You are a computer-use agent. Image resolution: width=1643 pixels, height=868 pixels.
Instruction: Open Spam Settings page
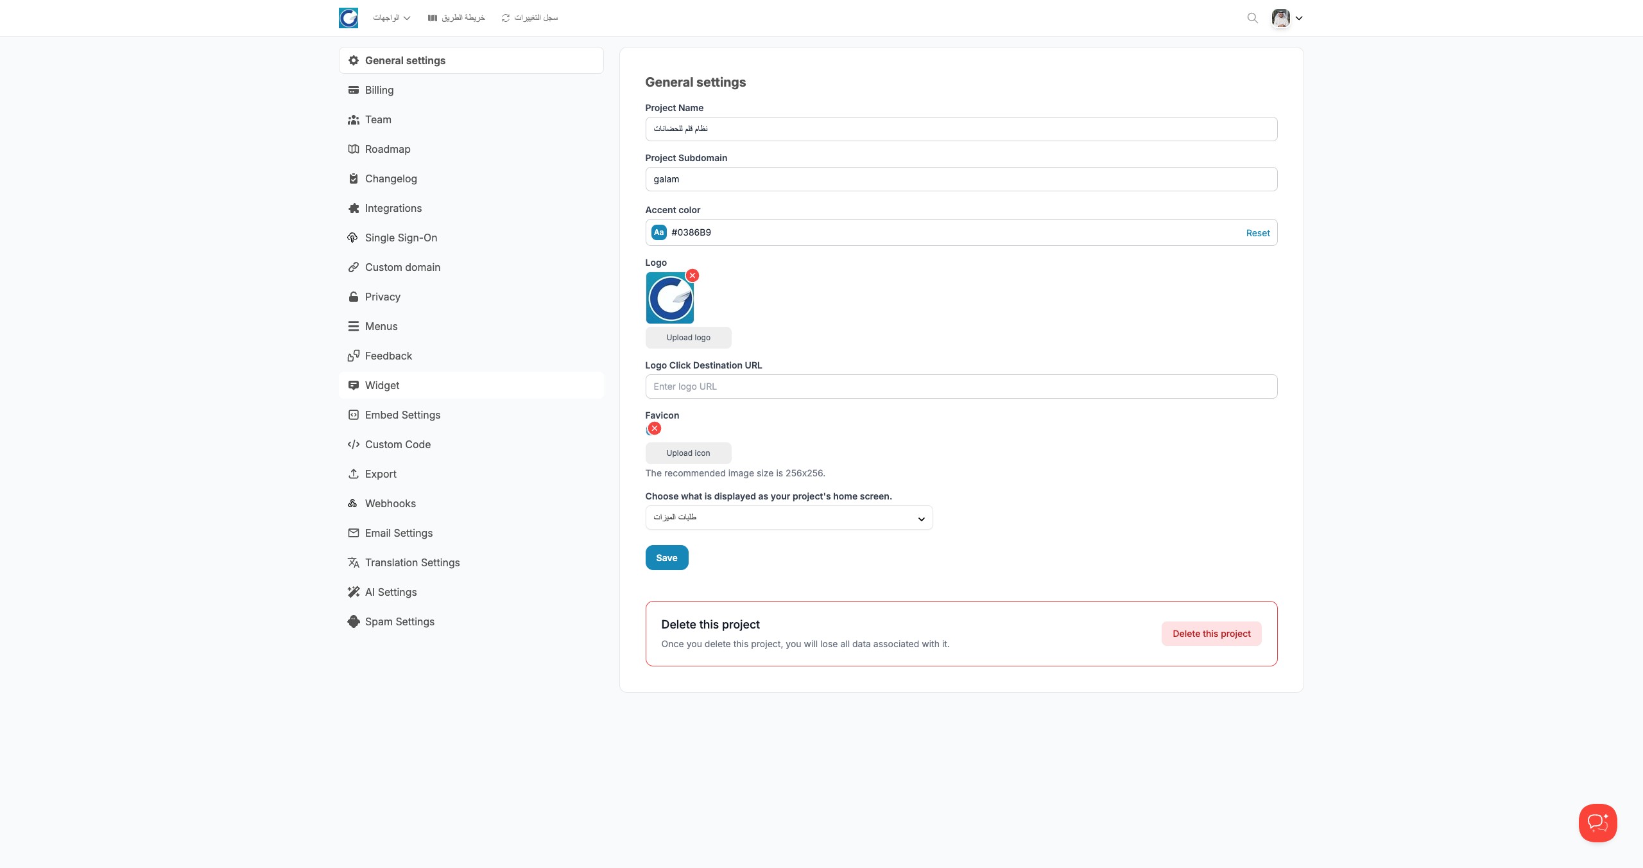pos(399,621)
